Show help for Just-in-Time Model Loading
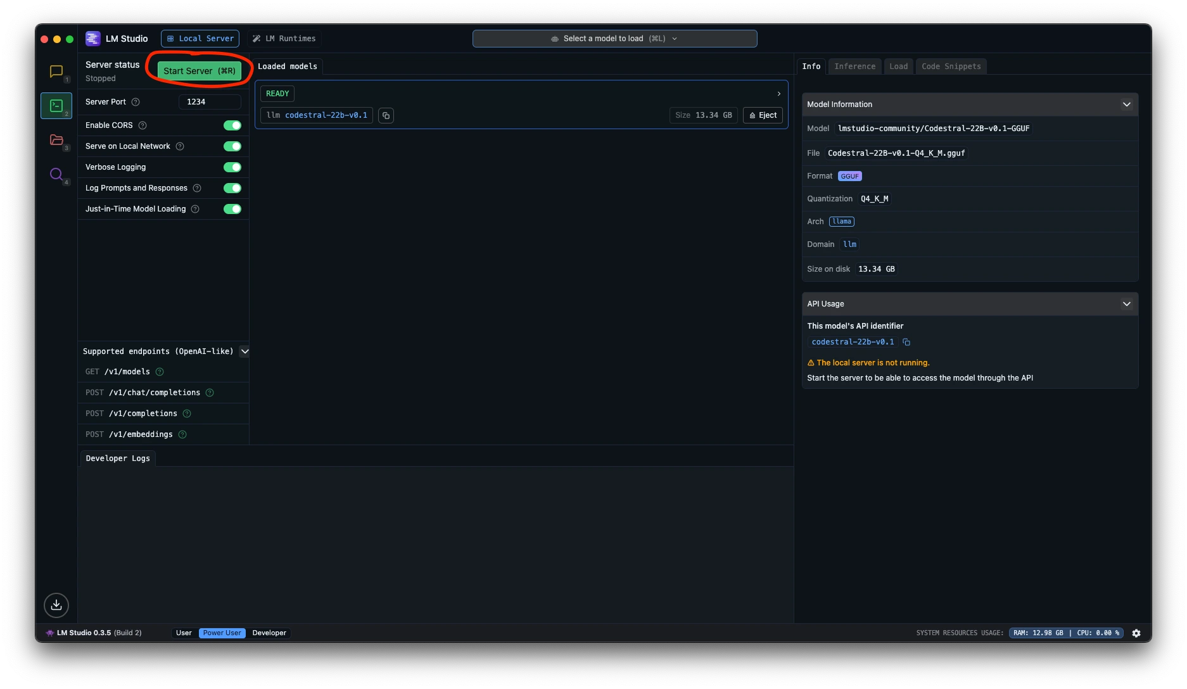The height and width of the screenshot is (689, 1187). (x=195, y=209)
